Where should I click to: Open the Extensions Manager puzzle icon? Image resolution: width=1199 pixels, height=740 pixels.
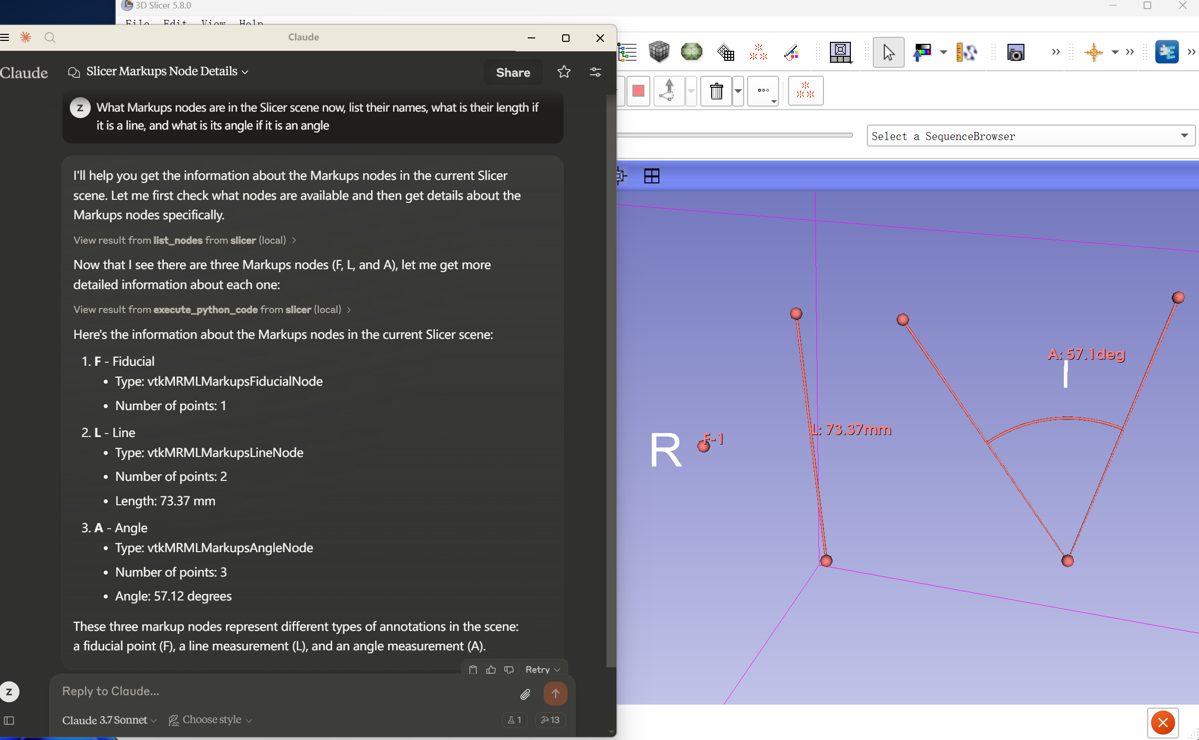tap(1167, 52)
